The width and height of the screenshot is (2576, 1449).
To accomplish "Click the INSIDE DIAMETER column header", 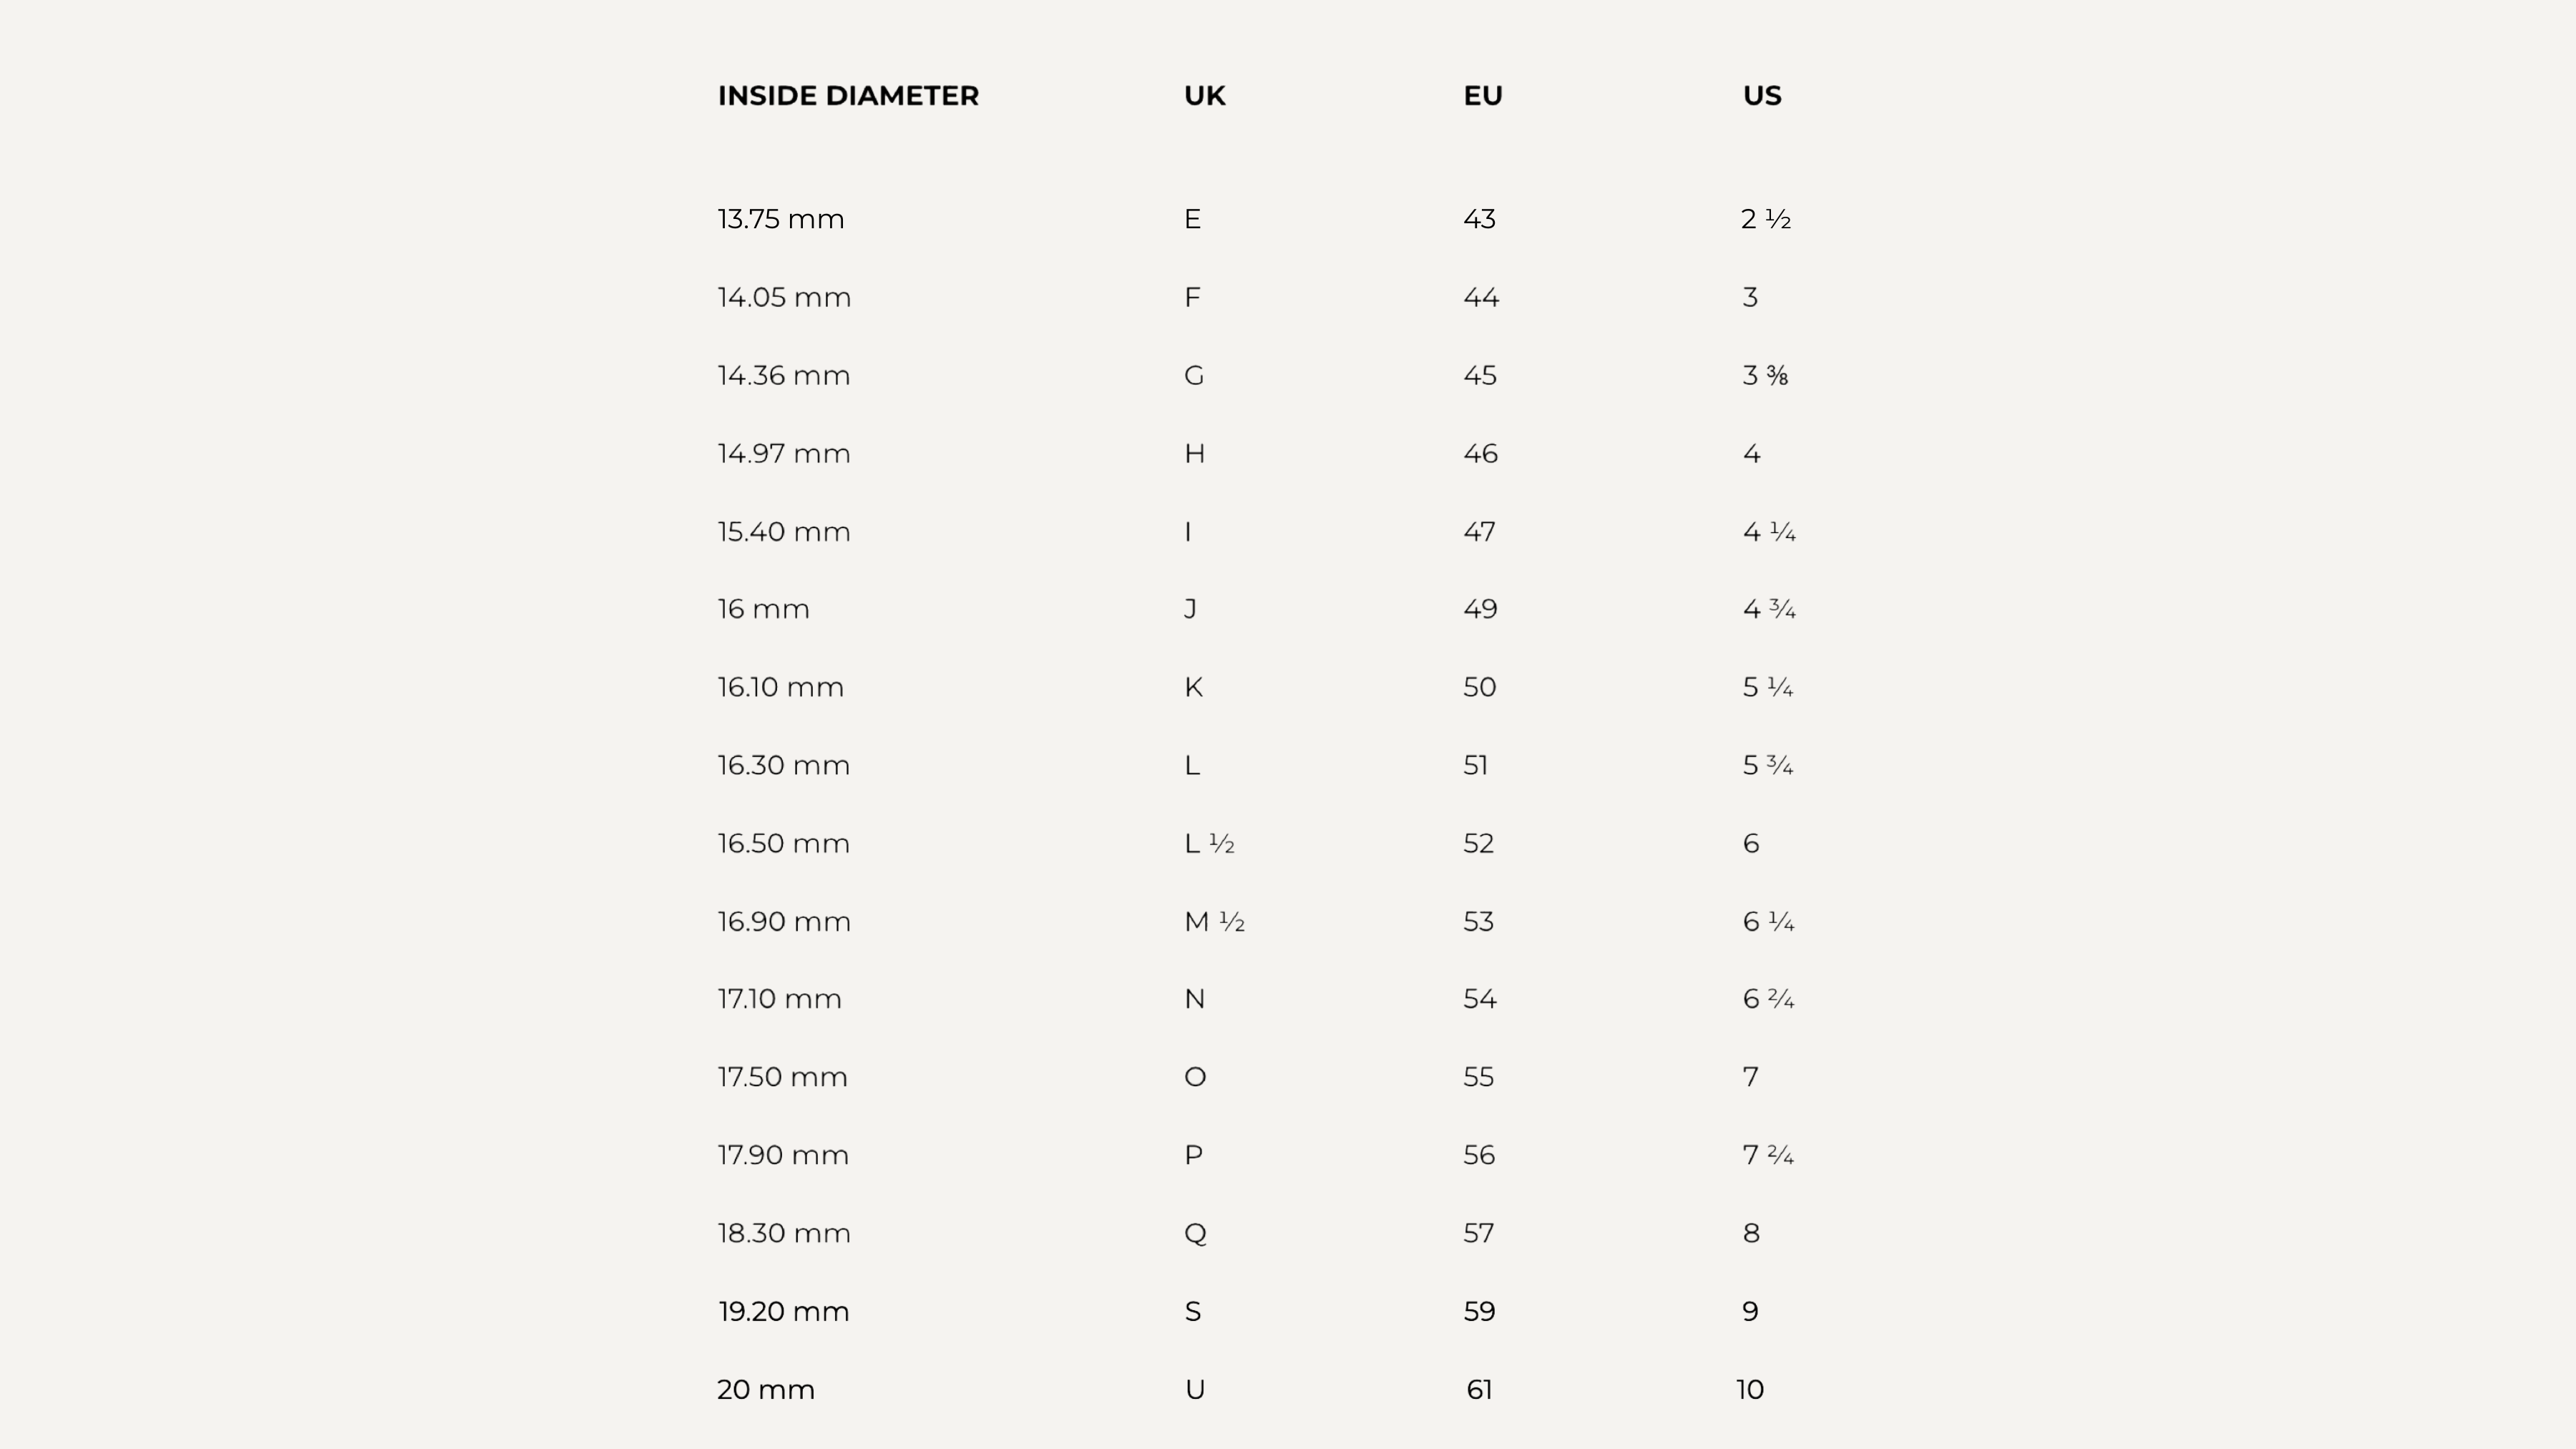I will pyautogui.click(x=847, y=96).
